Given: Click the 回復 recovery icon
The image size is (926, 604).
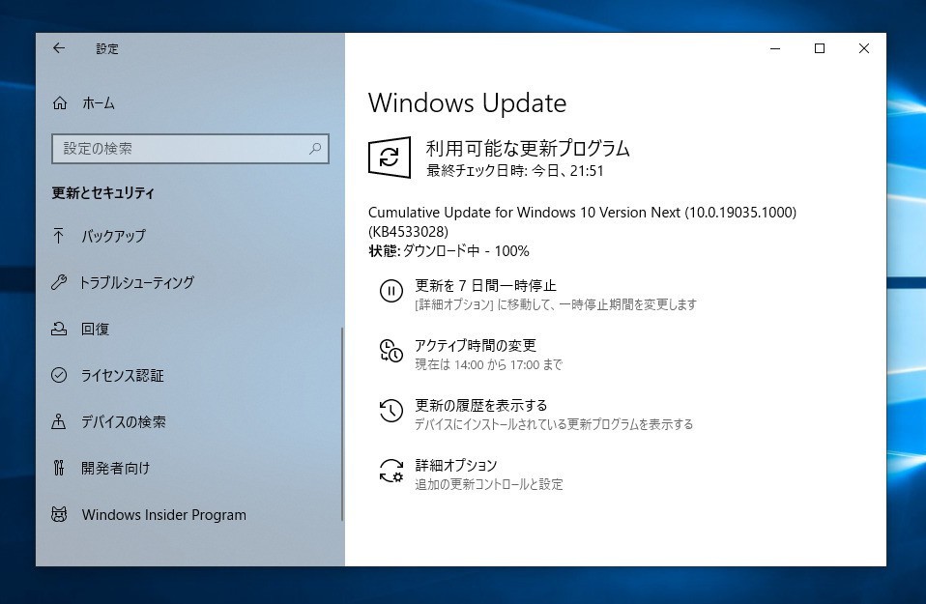Looking at the screenshot, I should pyautogui.click(x=58, y=329).
